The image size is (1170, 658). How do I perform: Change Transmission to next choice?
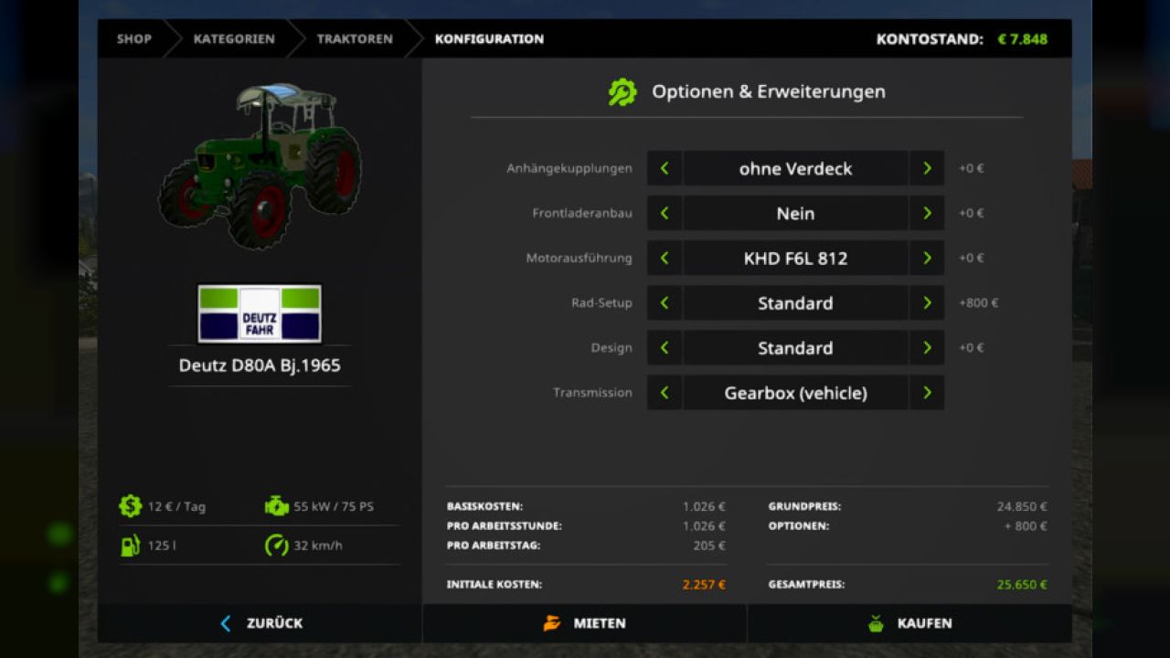click(x=927, y=392)
